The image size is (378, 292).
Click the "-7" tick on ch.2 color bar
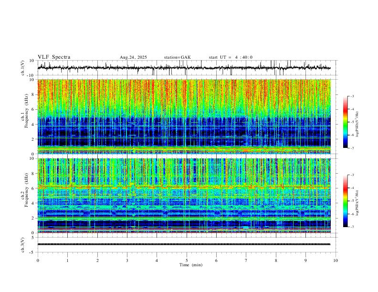352,227
